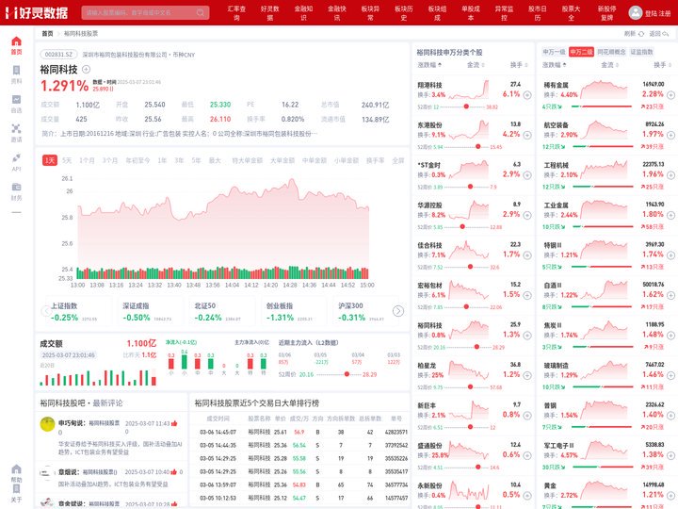
Task: Select the 5天 chart range
Action: coord(67,160)
